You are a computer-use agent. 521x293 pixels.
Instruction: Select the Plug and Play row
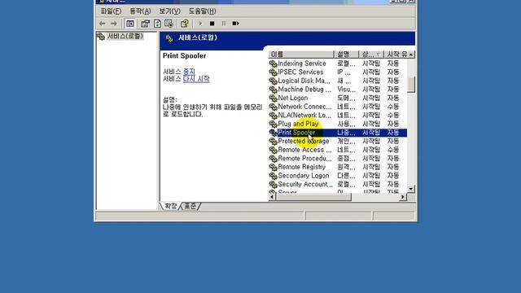[338, 124]
